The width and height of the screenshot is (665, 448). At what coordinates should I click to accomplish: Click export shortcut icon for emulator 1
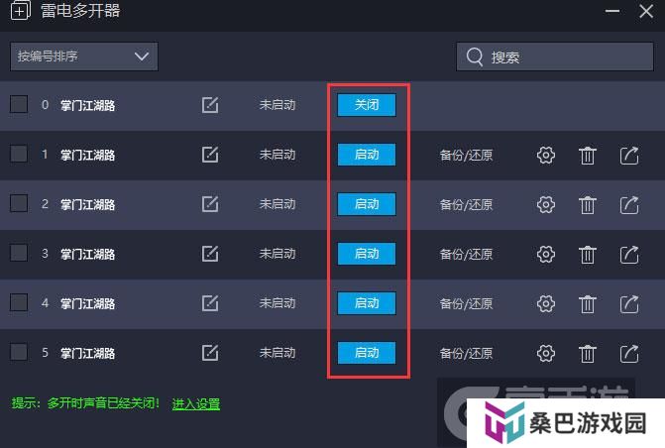pos(629,156)
